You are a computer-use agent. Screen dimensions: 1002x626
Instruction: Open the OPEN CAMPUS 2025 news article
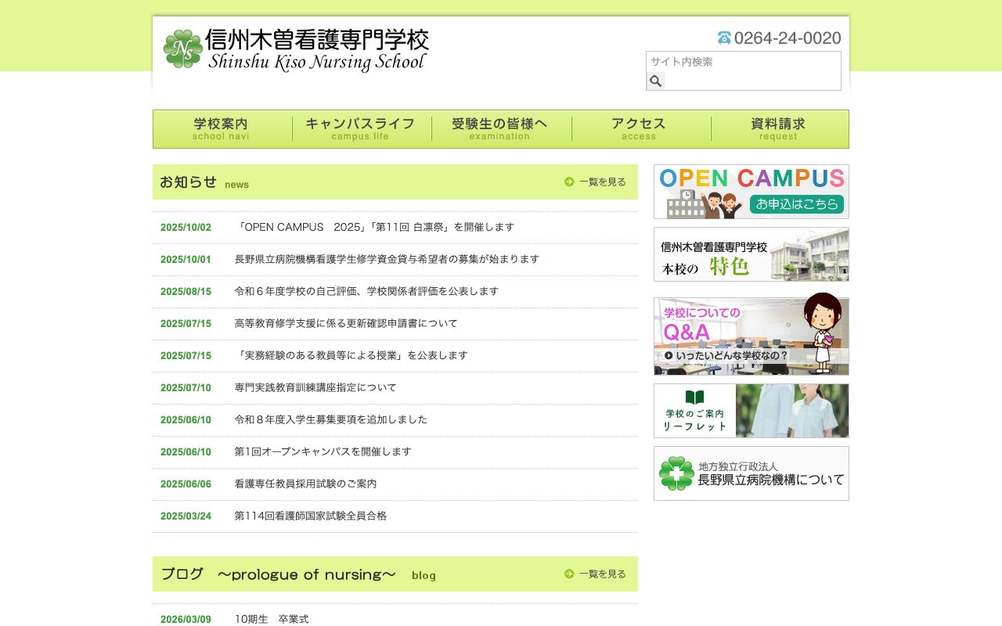pyautogui.click(x=373, y=227)
